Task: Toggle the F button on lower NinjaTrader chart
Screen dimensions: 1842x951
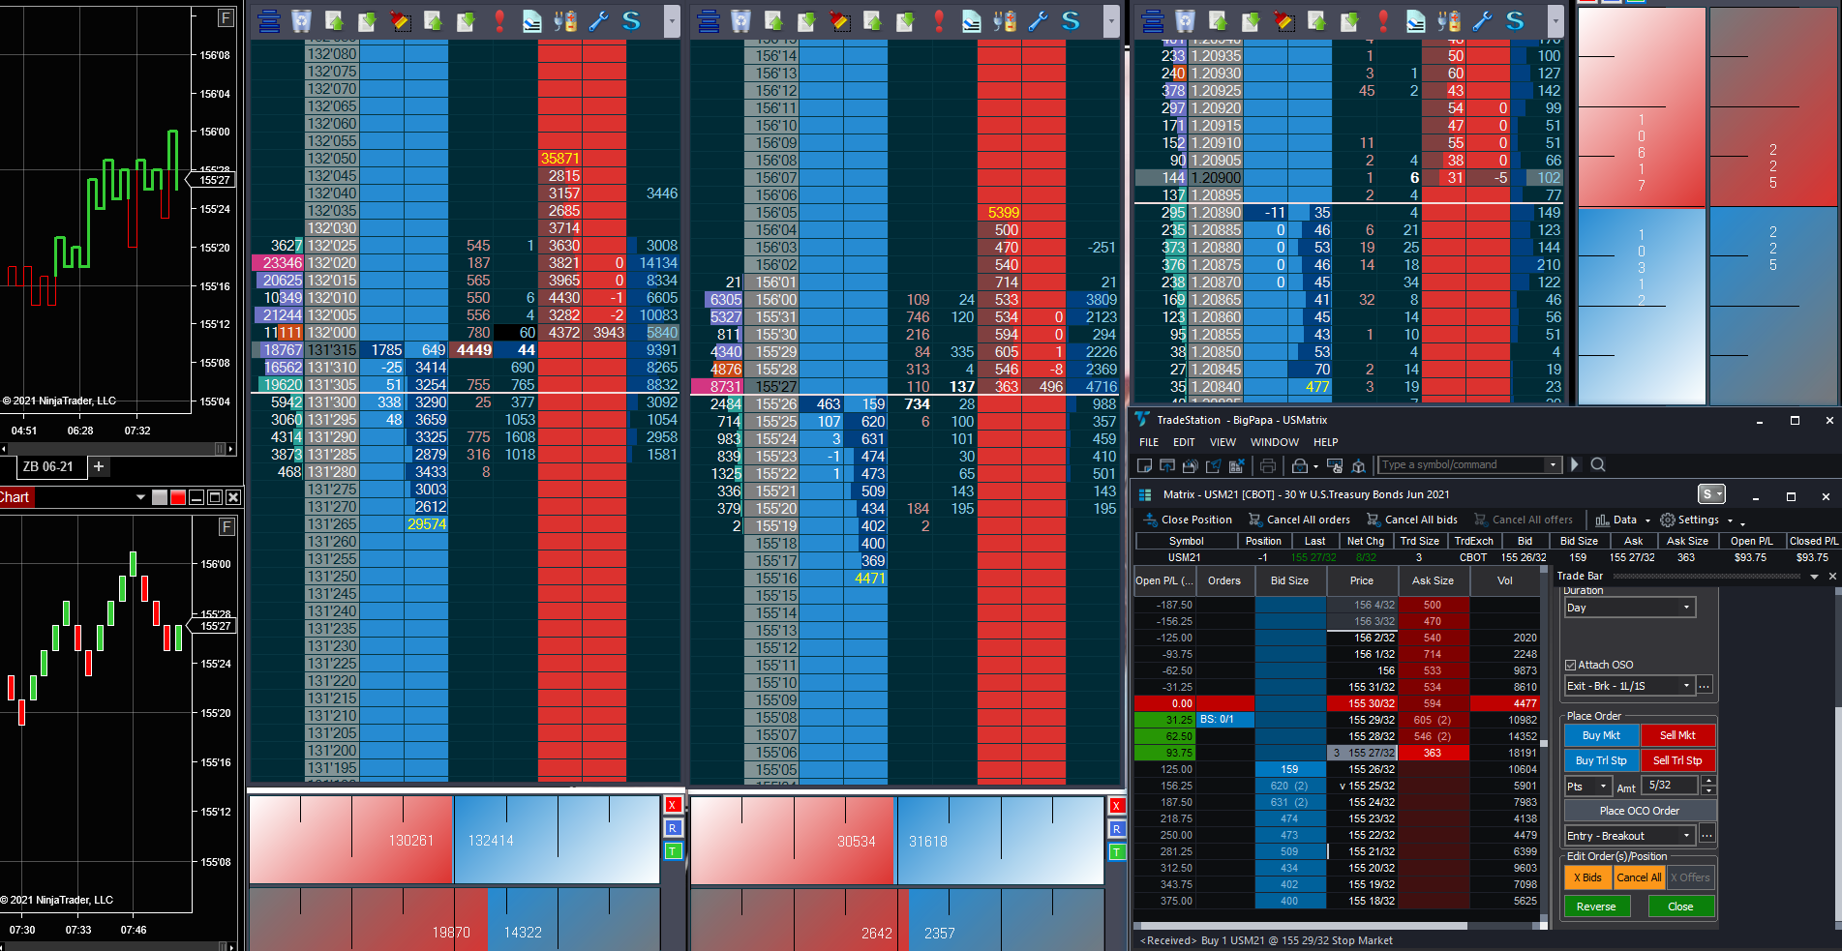Action: click(226, 526)
